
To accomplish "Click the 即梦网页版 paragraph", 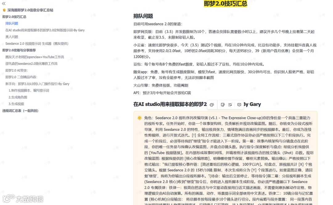I will coord(224,34).
